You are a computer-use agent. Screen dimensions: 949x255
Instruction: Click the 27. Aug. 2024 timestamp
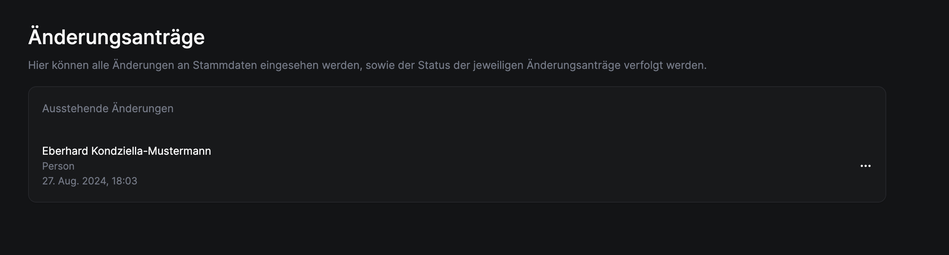(75, 181)
